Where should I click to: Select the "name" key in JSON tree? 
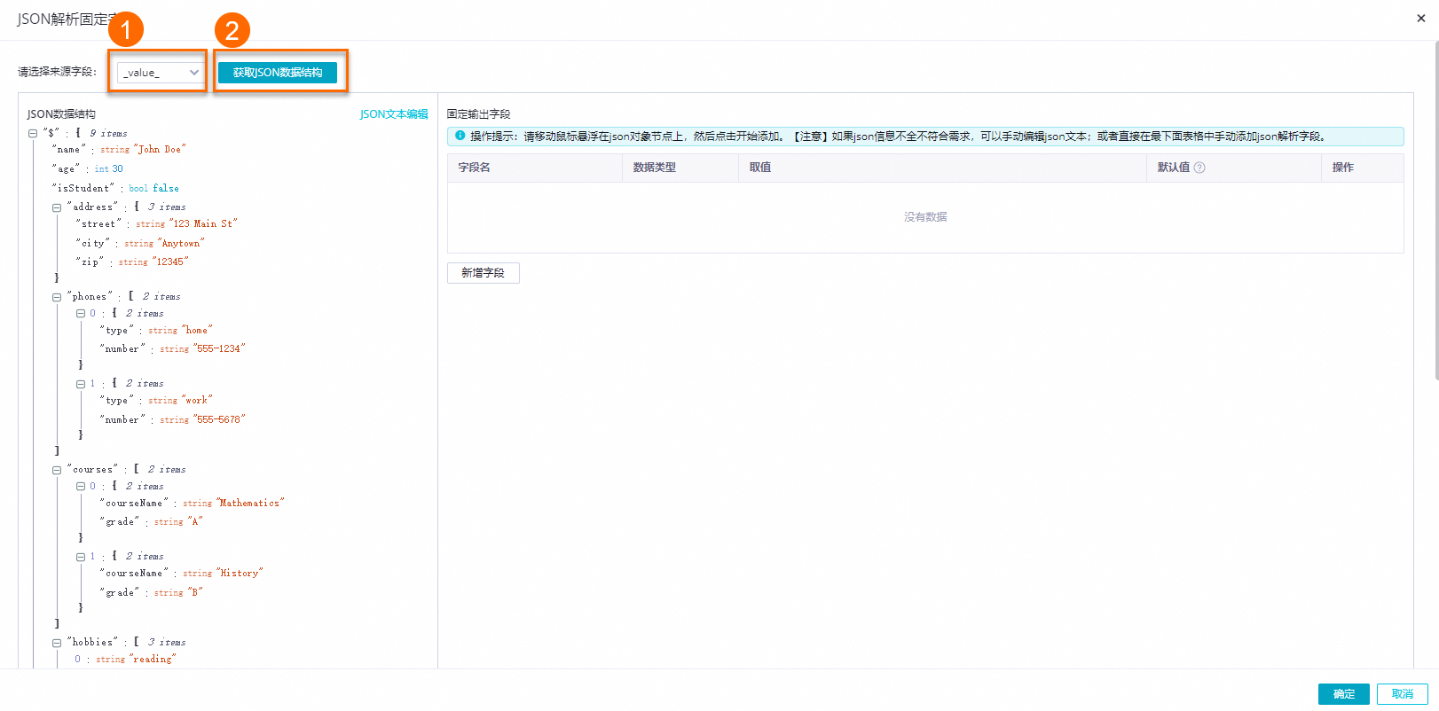pyautogui.click(x=69, y=150)
